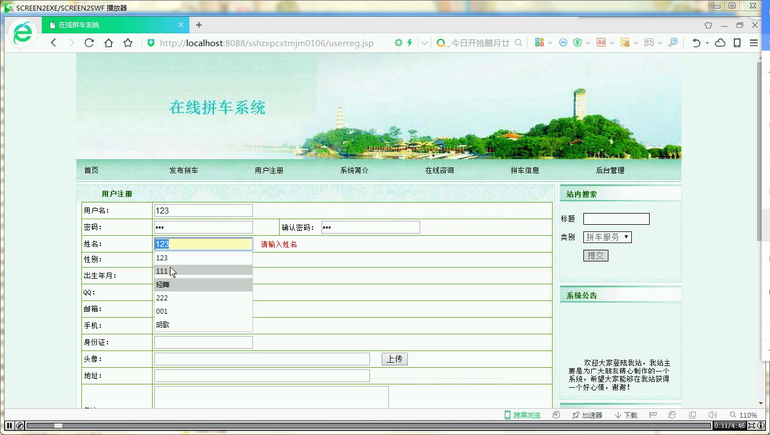Click the speaker mute icon in status bar
The image size is (770, 435).
coord(712,415)
